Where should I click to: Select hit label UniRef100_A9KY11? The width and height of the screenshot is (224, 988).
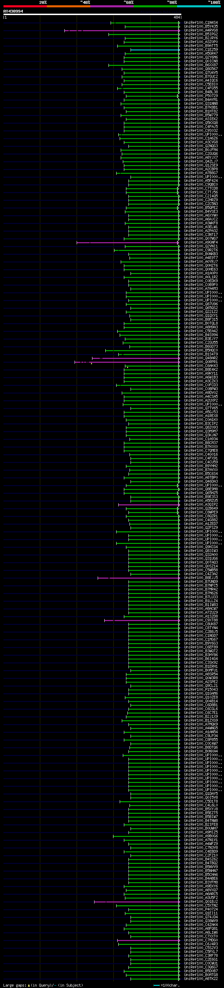click(201, 374)
